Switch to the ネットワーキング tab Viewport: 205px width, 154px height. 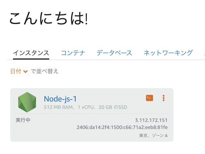(168, 53)
